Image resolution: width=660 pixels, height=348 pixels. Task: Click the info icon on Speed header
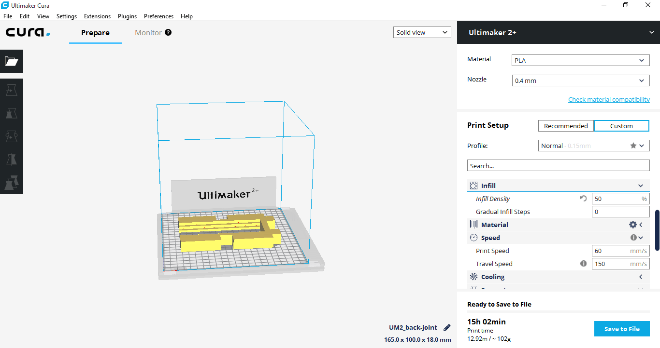coord(633,238)
